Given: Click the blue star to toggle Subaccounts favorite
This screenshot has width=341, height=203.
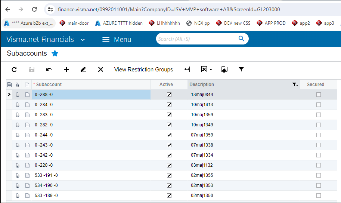Looking at the screenshot, I should click(x=55, y=53).
